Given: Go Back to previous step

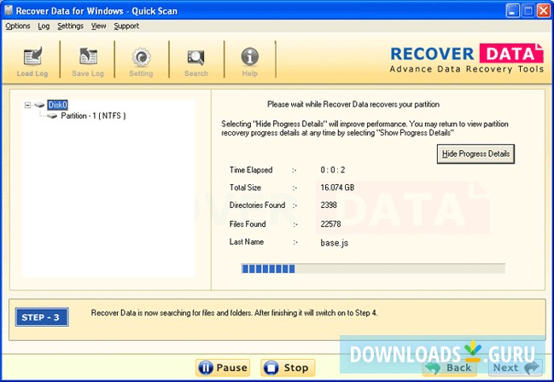Looking at the screenshot, I should (449, 368).
